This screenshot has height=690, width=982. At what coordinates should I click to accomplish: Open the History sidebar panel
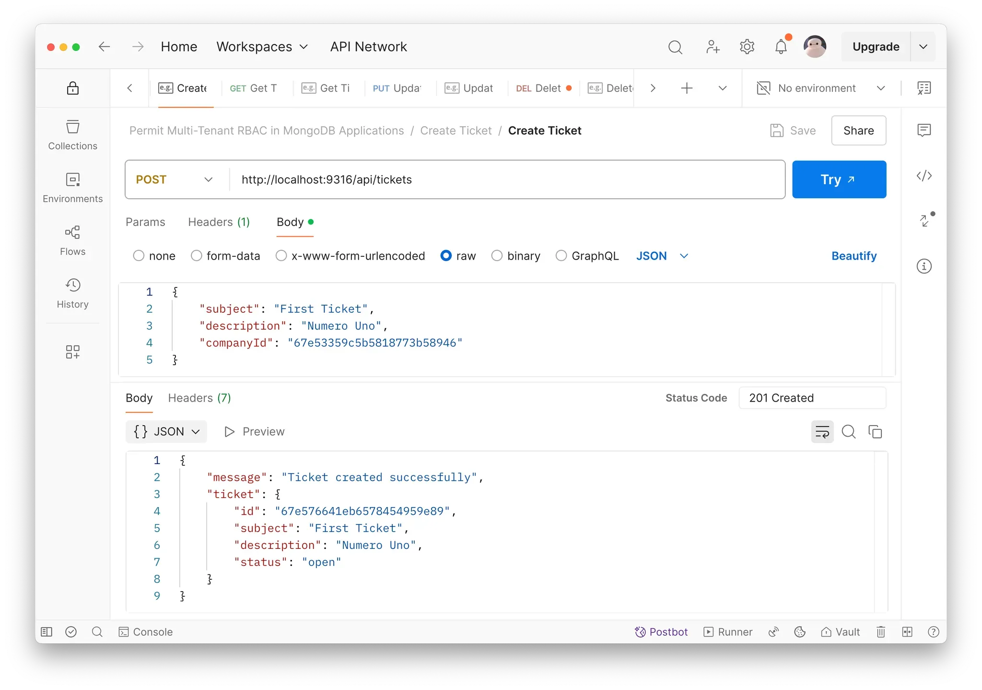click(x=72, y=293)
